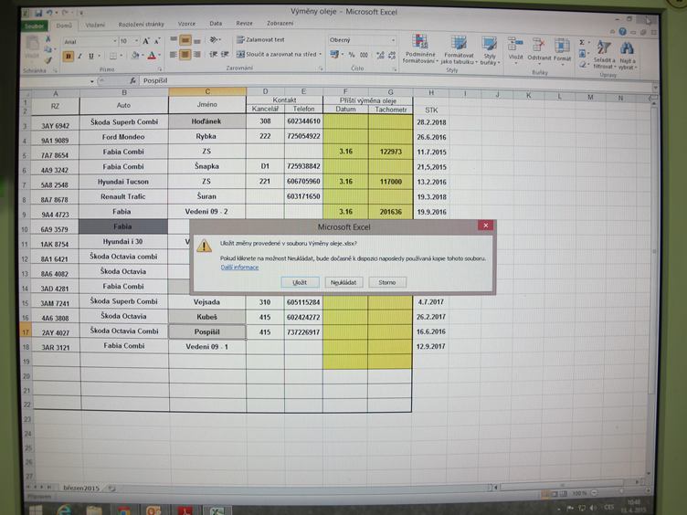The height and width of the screenshot is (515, 687).
Task: Open Formátovat jako tabulku
Action: (x=459, y=51)
